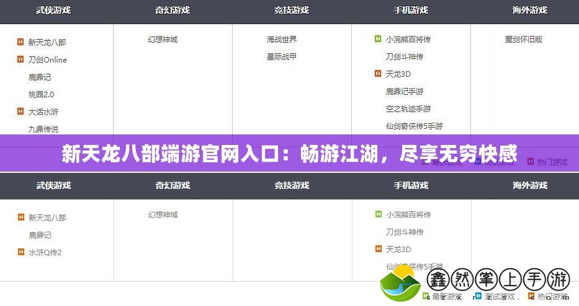Viewport: 579px width, 306px height.
Task: Select 奇幻游戏 header in the upper panel
Action: coord(173,11)
